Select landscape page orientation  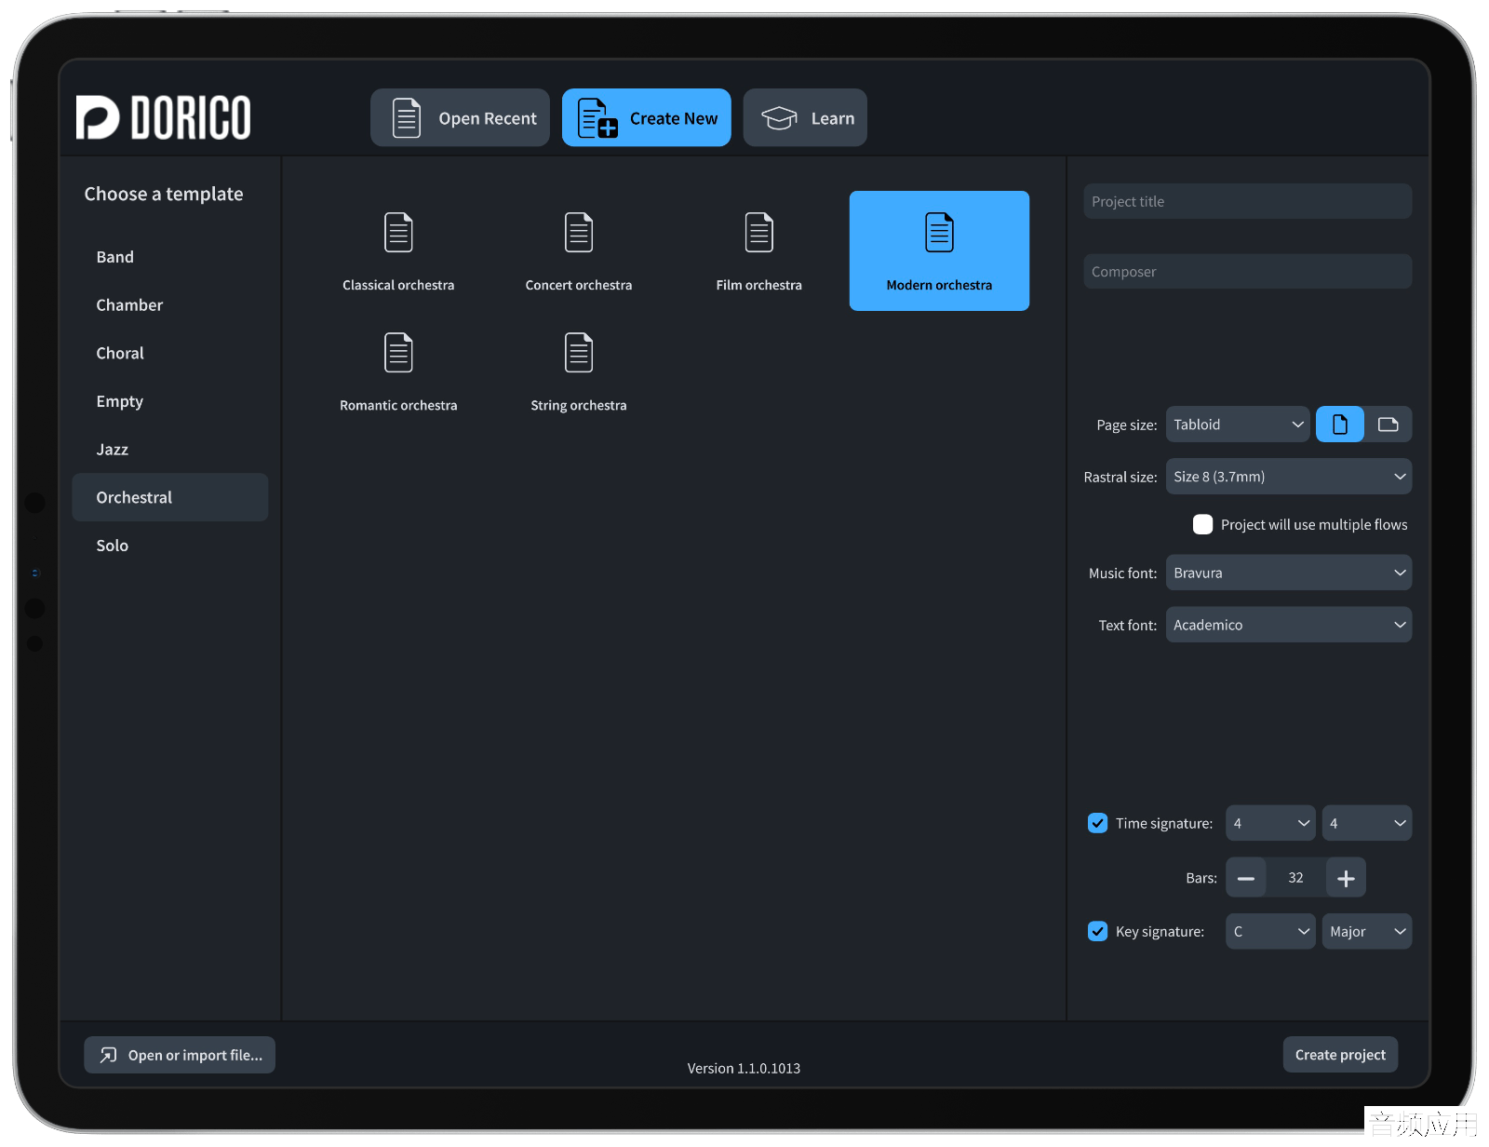click(1388, 425)
